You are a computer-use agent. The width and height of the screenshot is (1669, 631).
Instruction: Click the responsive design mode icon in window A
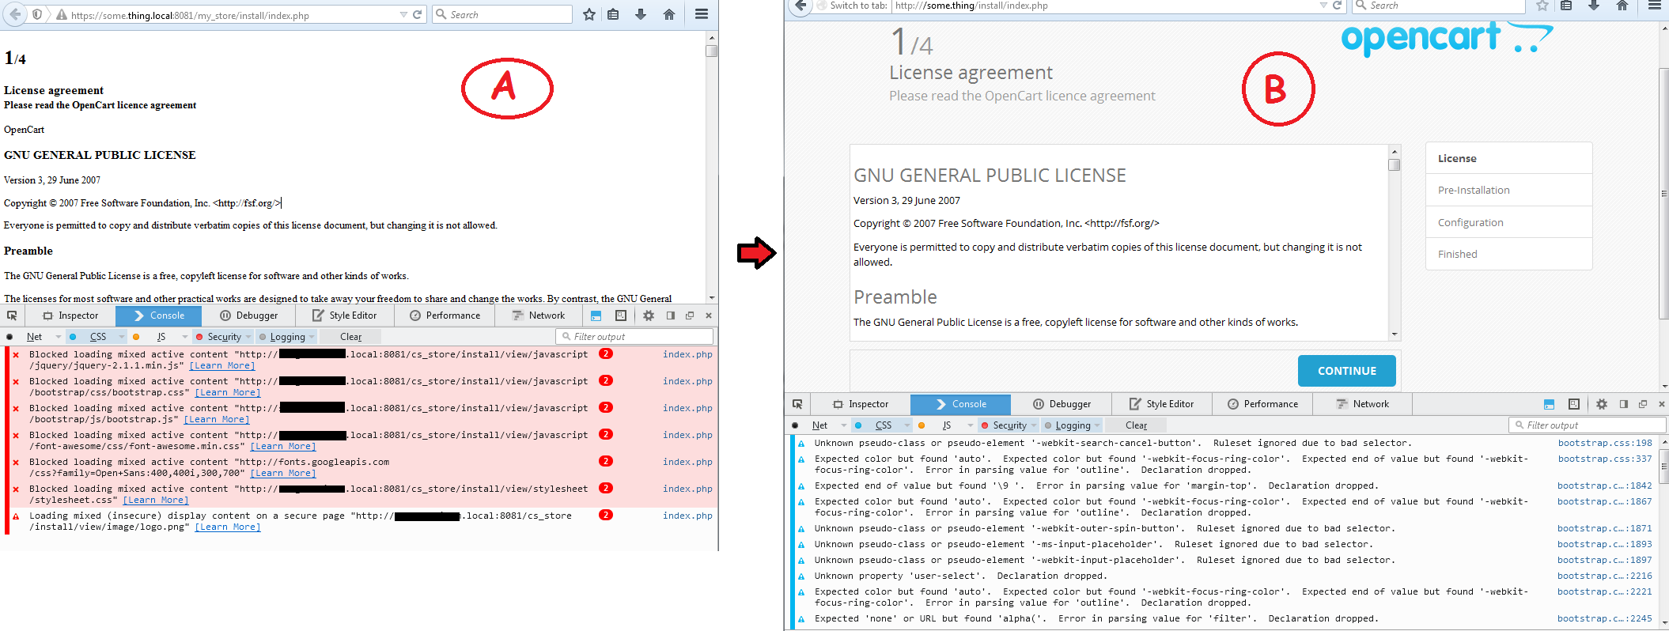[621, 315]
